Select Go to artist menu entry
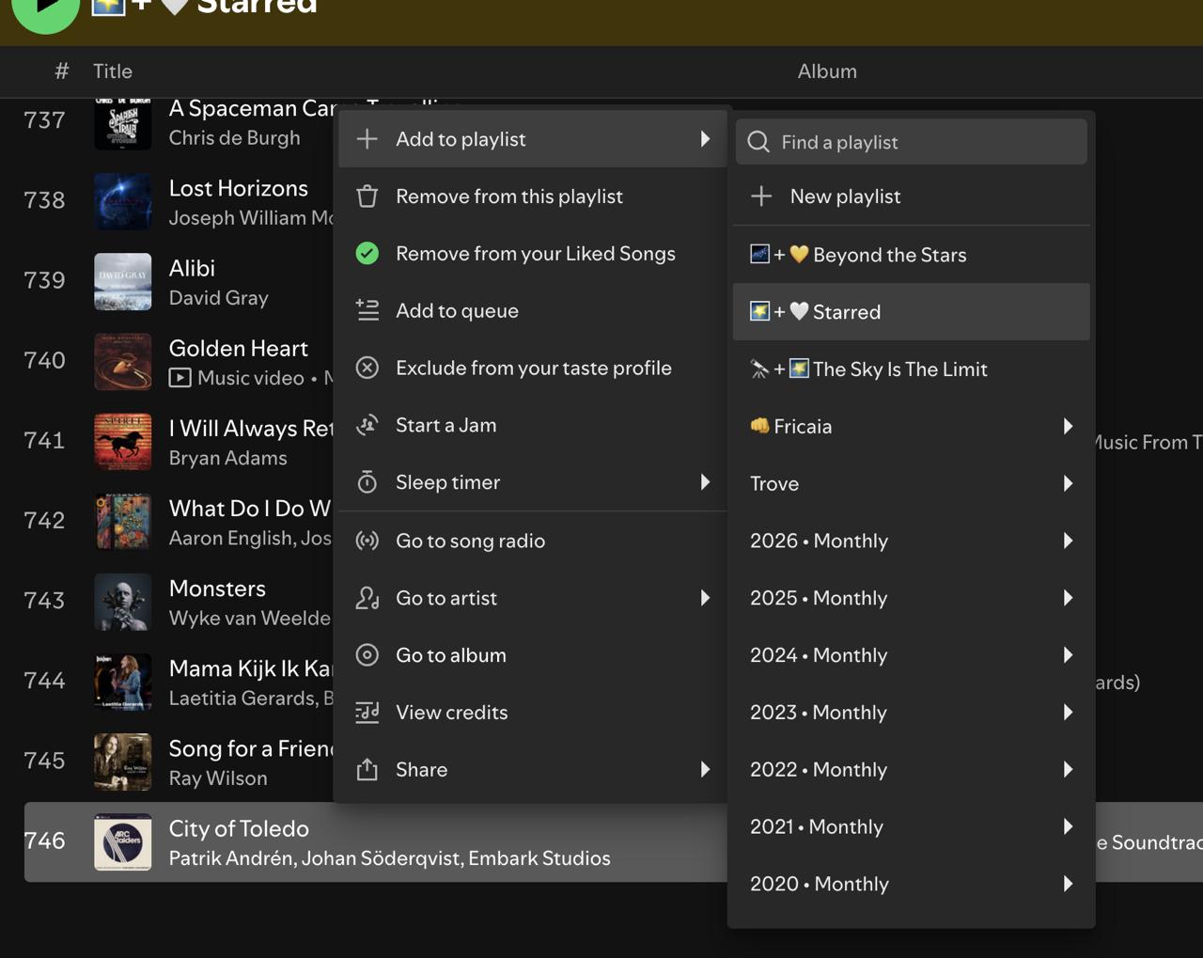Viewport: 1203px width, 958px height. (x=445, y=598)
